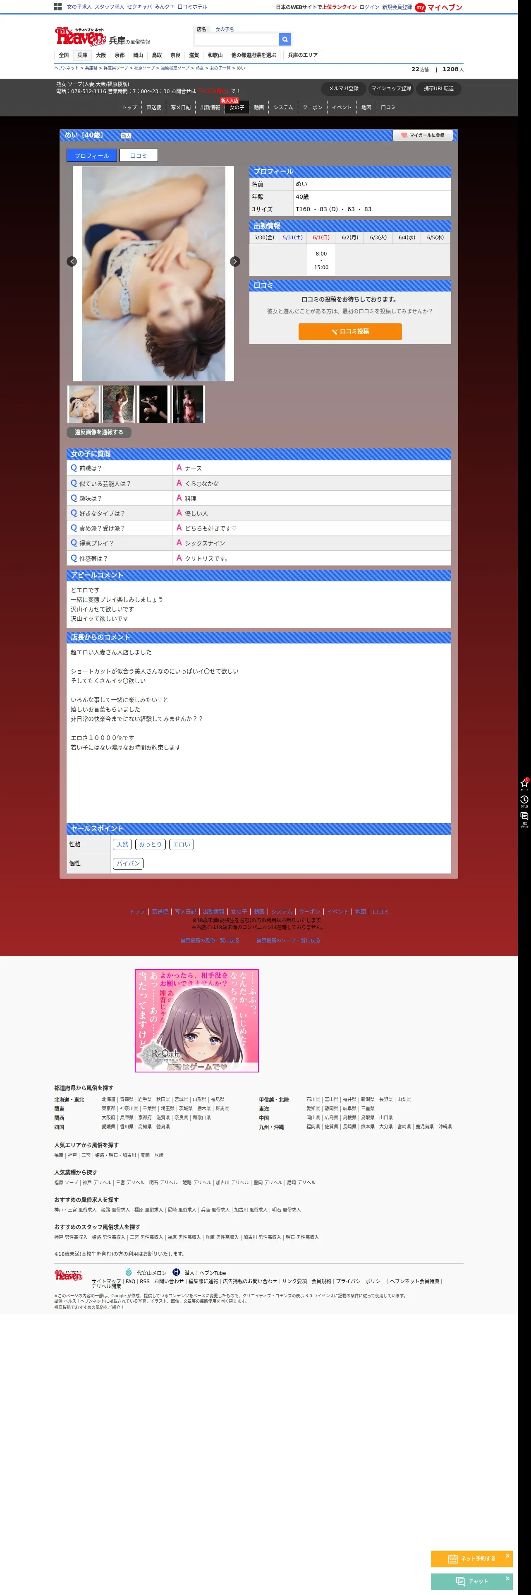Click the おっとり personality tag
This screenshot has height=1595, width=531.
(150, 845)
